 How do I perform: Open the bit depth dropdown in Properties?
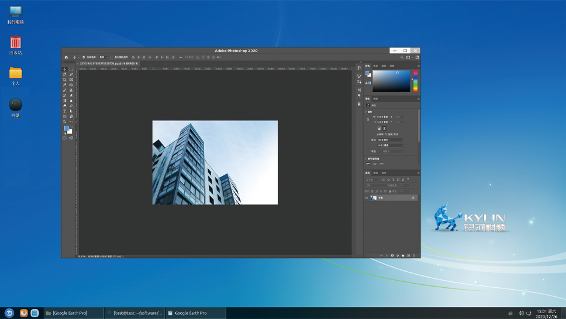(x=391, y=145)
